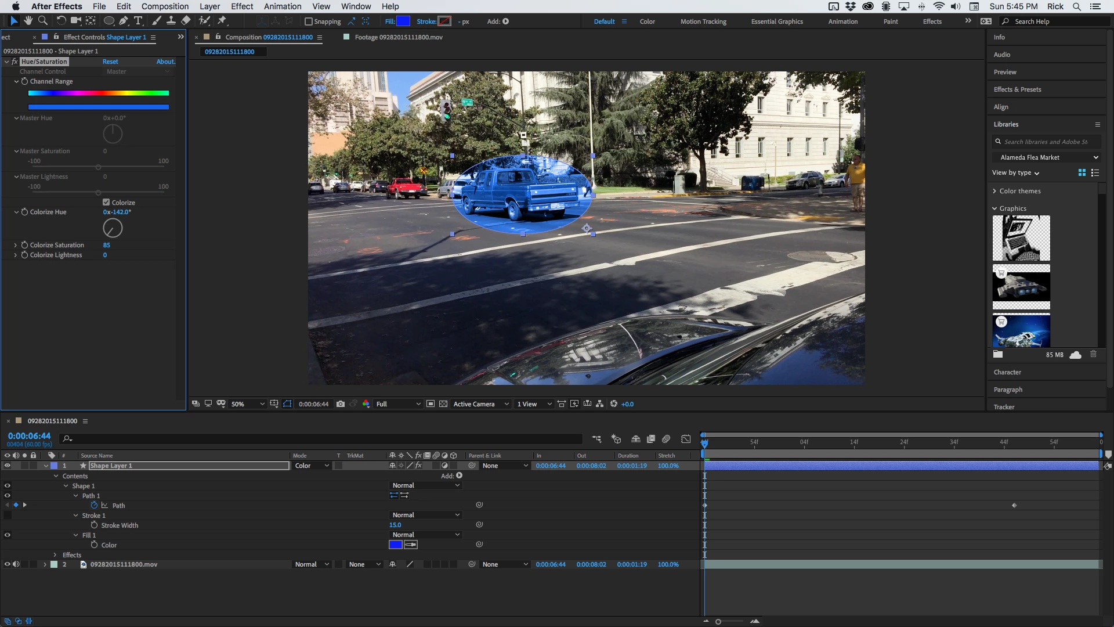Select the Pen tool
Screen dimensions: 1114x627
pos(123,21)
